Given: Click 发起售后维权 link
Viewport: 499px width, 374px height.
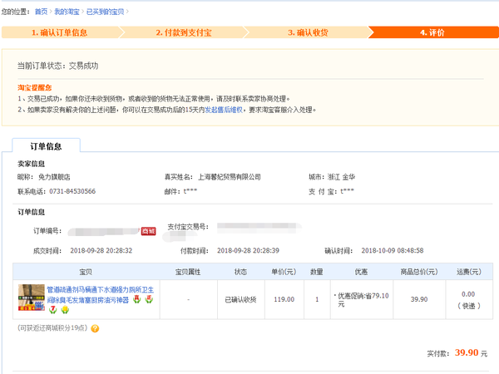Looking at the screenshot, I should (x=224, y=110).
